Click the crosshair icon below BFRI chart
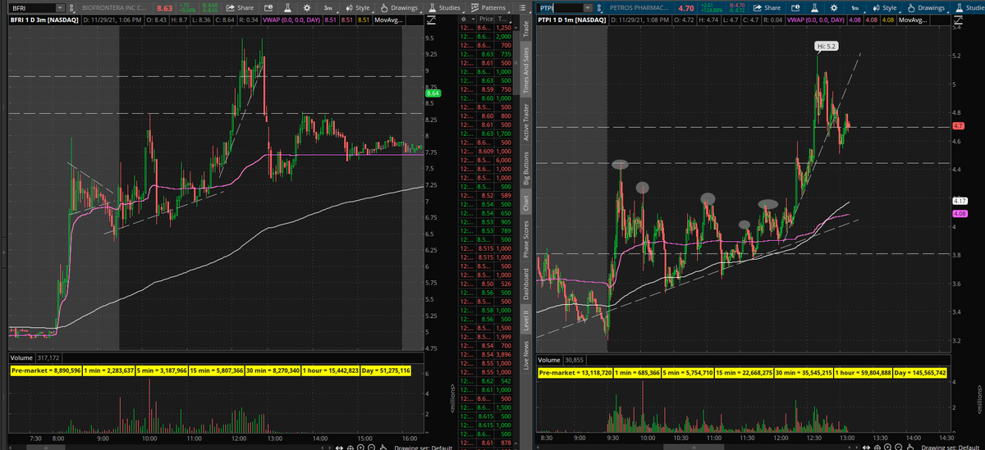Image resolution: width=985 pixels, height=450 pixels. (351, 446)
